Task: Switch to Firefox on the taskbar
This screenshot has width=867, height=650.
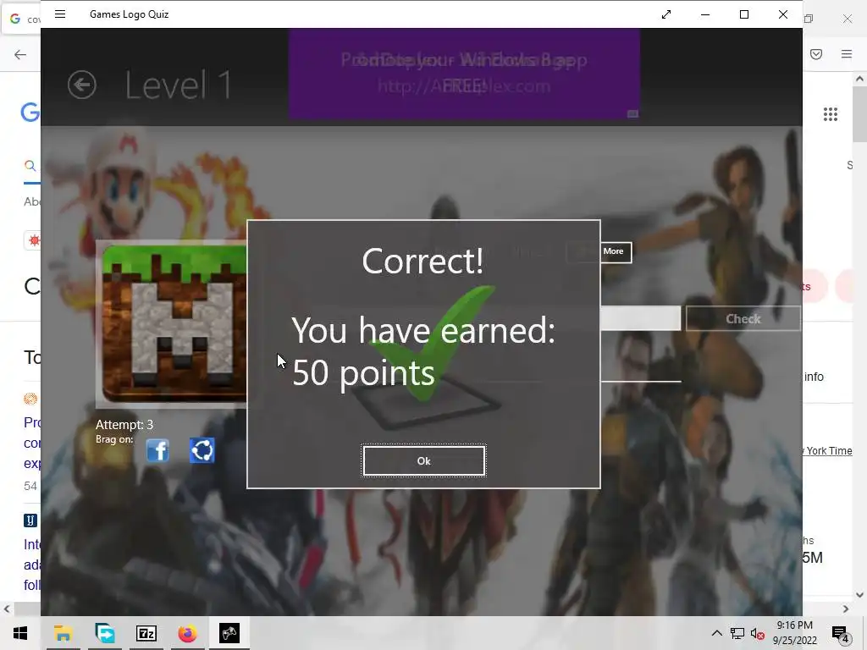Action: tap(187, 633)
